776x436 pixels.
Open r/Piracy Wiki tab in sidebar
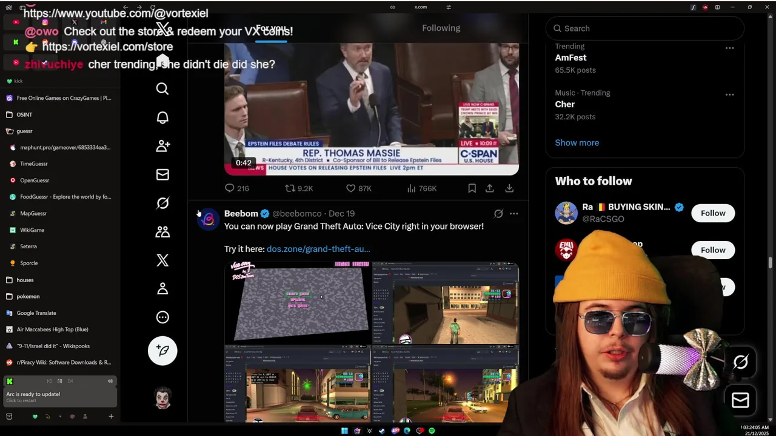[59, 362]
